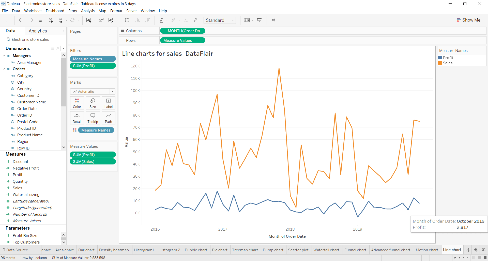Clear the sheet icon
This screenshot has height=261, width=488.
point(111,20)
